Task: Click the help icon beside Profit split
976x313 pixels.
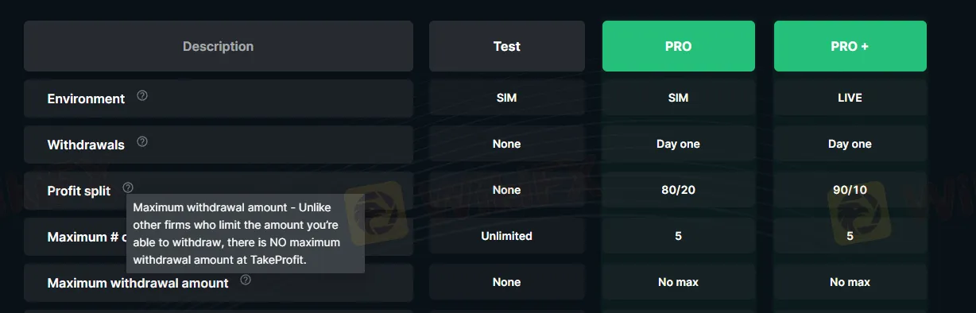Action: coord(128,187)
